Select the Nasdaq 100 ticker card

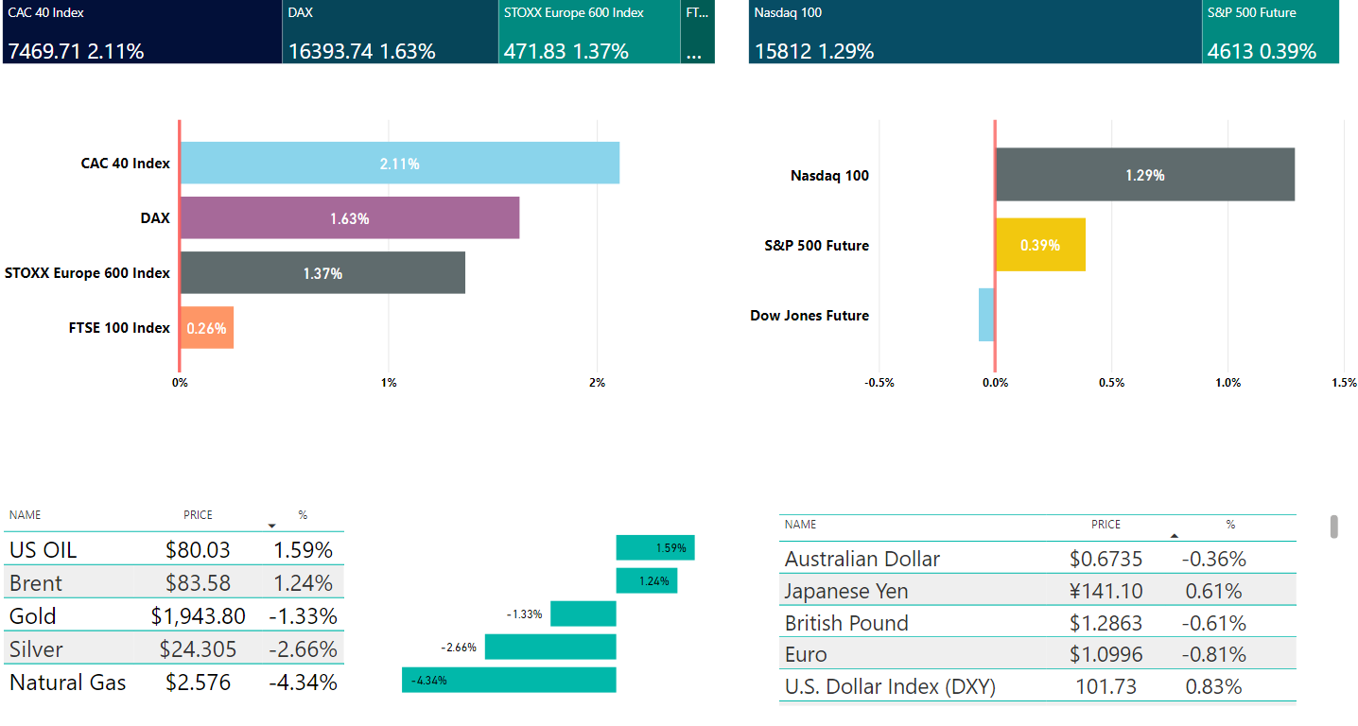pyautogui.click(x=975, y=31)
